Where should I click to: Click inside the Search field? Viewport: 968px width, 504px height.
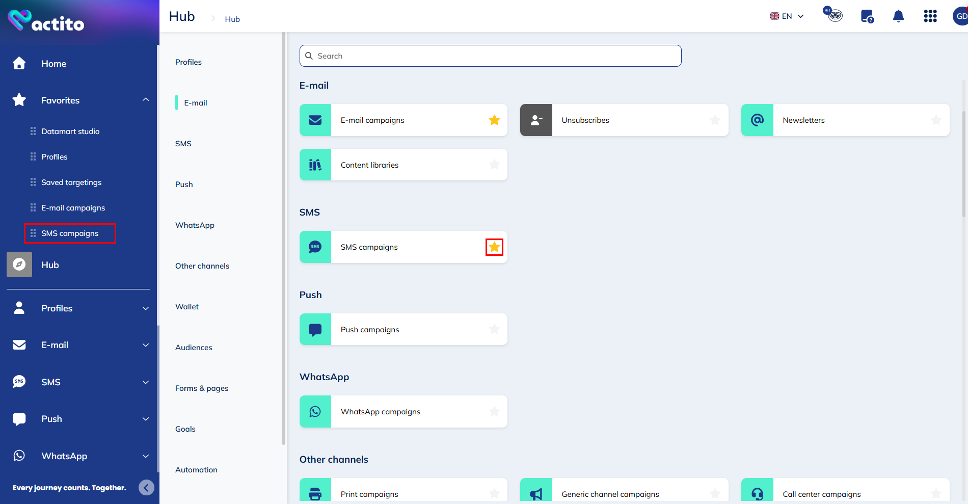pyautogui.click(x=489, y=56)
